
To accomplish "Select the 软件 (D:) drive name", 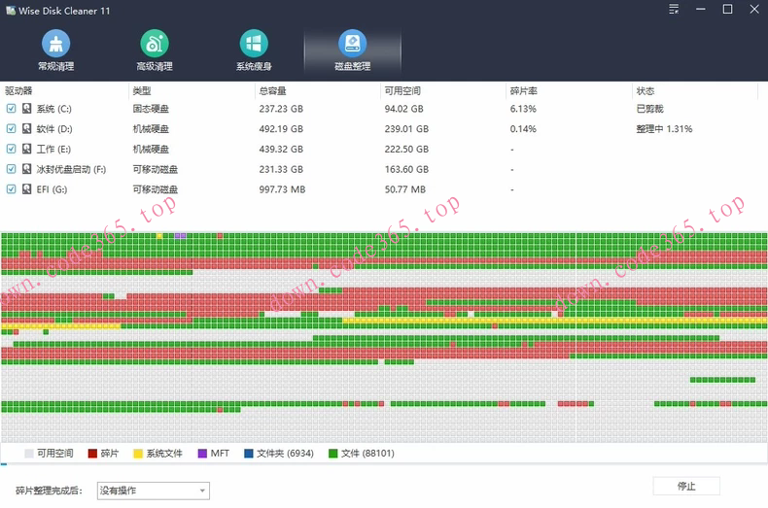I will tap(54, 129).
